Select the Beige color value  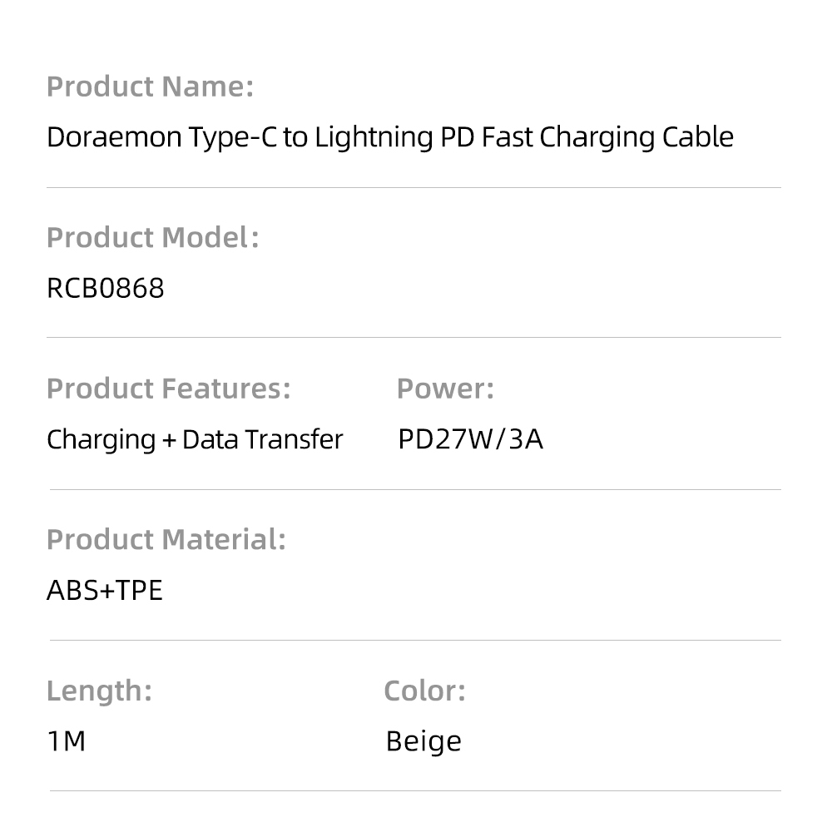(423, 740)
